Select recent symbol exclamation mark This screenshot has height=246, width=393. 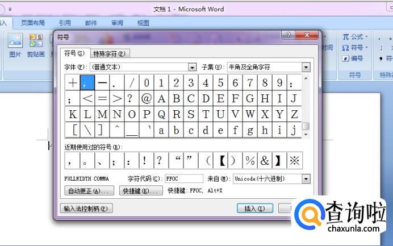click(147, 160)
